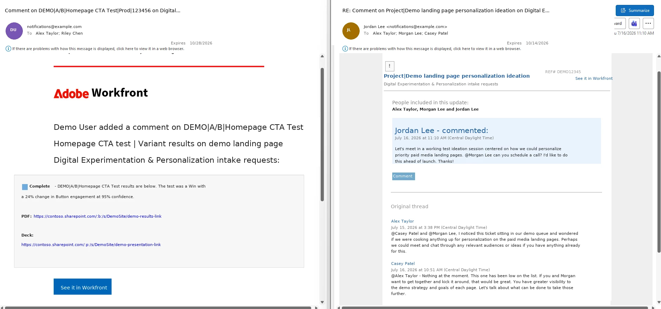Click right email's display problems notice
The image size is (661, 309).
435,49
